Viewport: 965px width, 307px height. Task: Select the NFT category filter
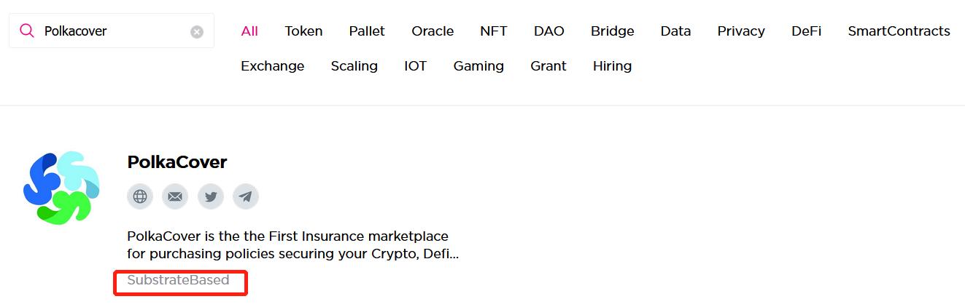pos(494,31)
